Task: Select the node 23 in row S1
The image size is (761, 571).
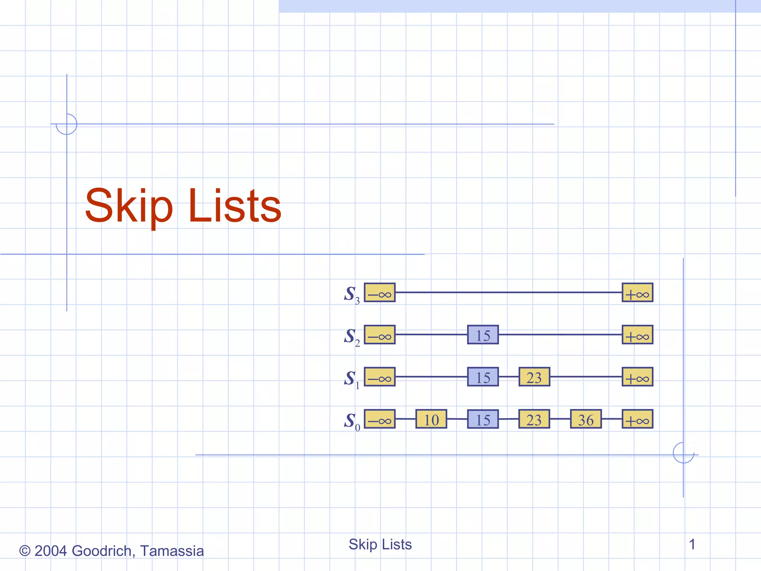Action: 534,377
